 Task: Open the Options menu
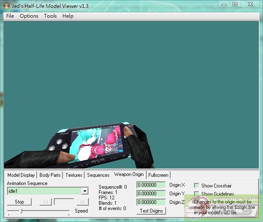pyautogui.click(x=29, y=16)
